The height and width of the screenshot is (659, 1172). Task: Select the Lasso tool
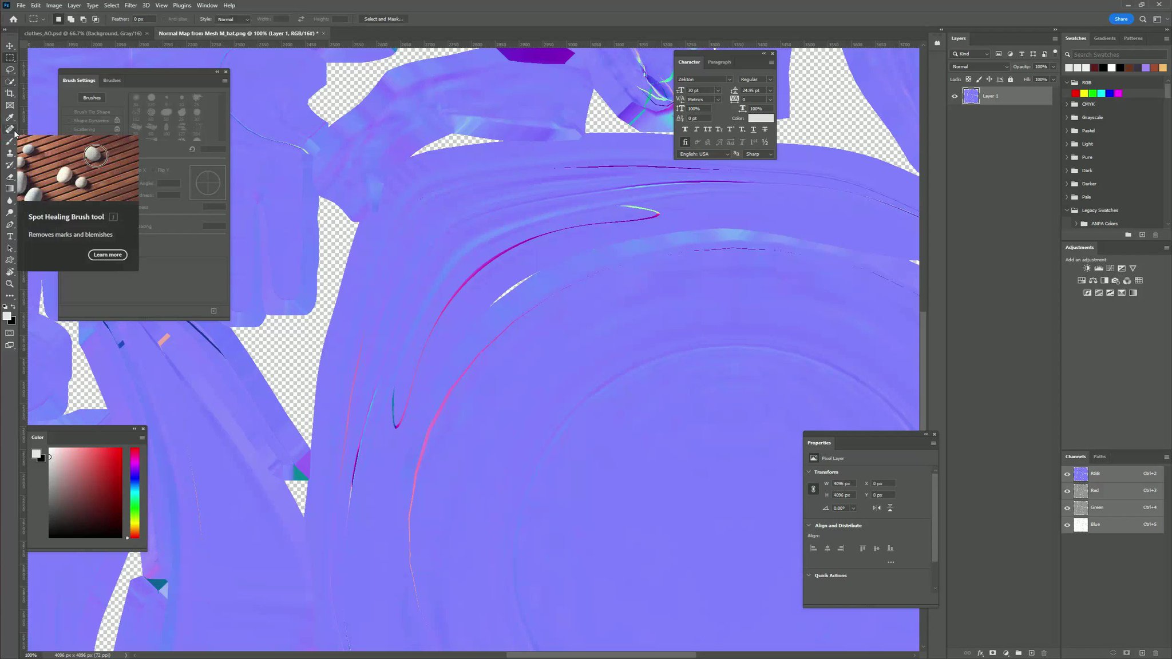coord(10,70)
